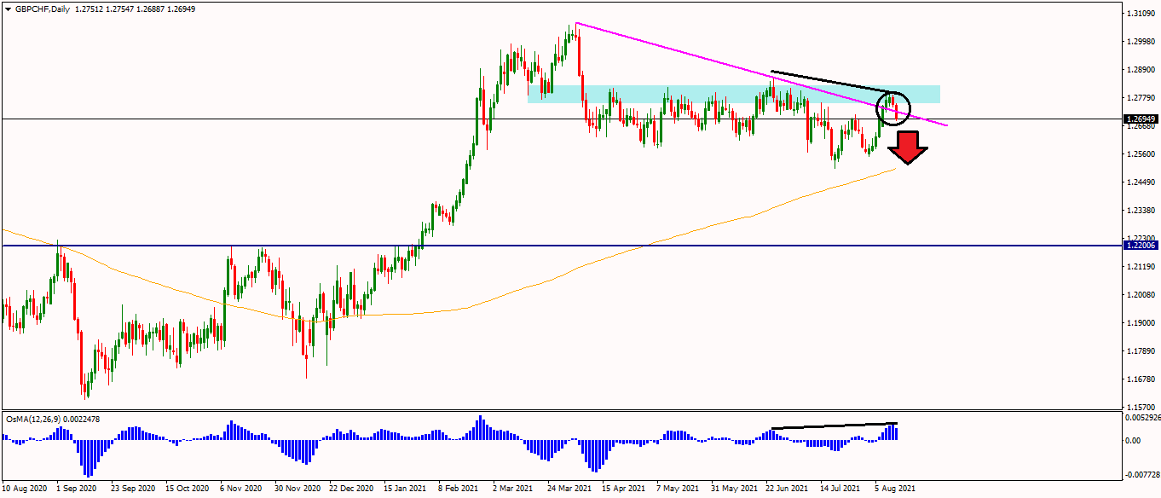Click the 6 Nov 2020 date label
The height and width of the screenshot is (498, 1161).
coord(241,489)
